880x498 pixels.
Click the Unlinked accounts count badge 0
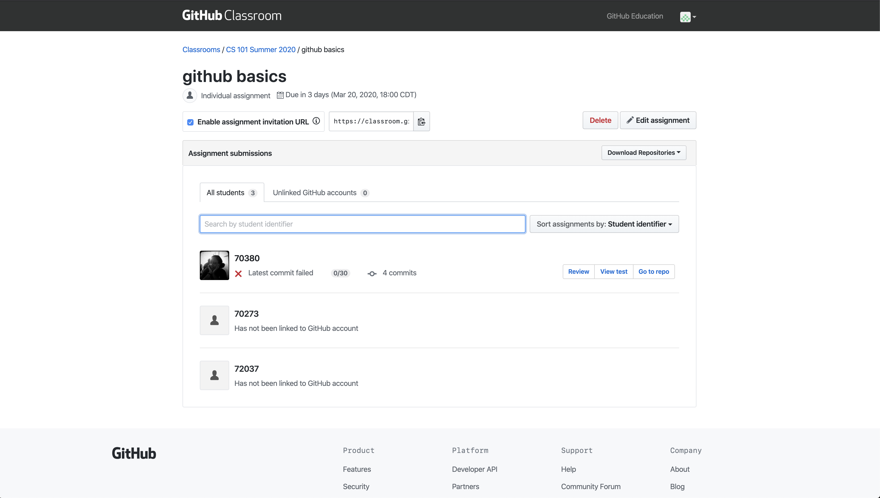[365, 193]
